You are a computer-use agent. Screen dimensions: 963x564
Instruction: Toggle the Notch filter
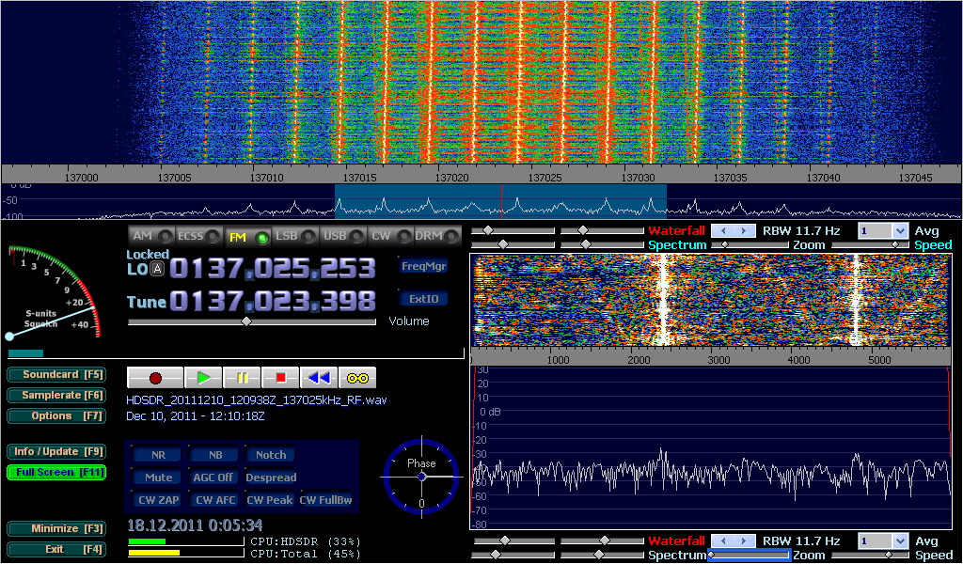[271, 455]
